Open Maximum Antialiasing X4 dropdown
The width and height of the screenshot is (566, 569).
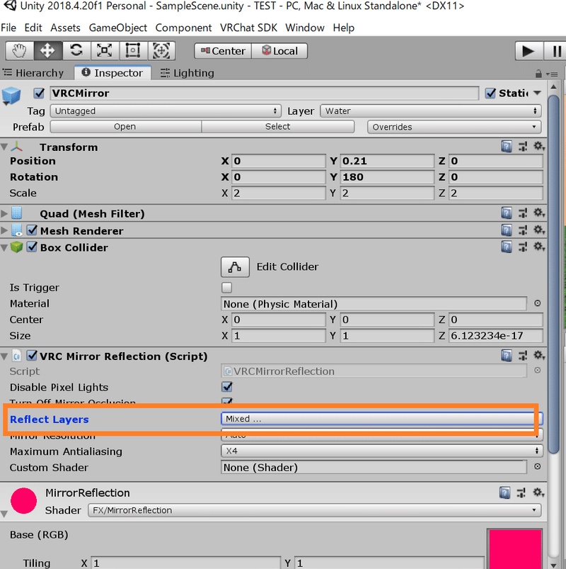point(381,451)
